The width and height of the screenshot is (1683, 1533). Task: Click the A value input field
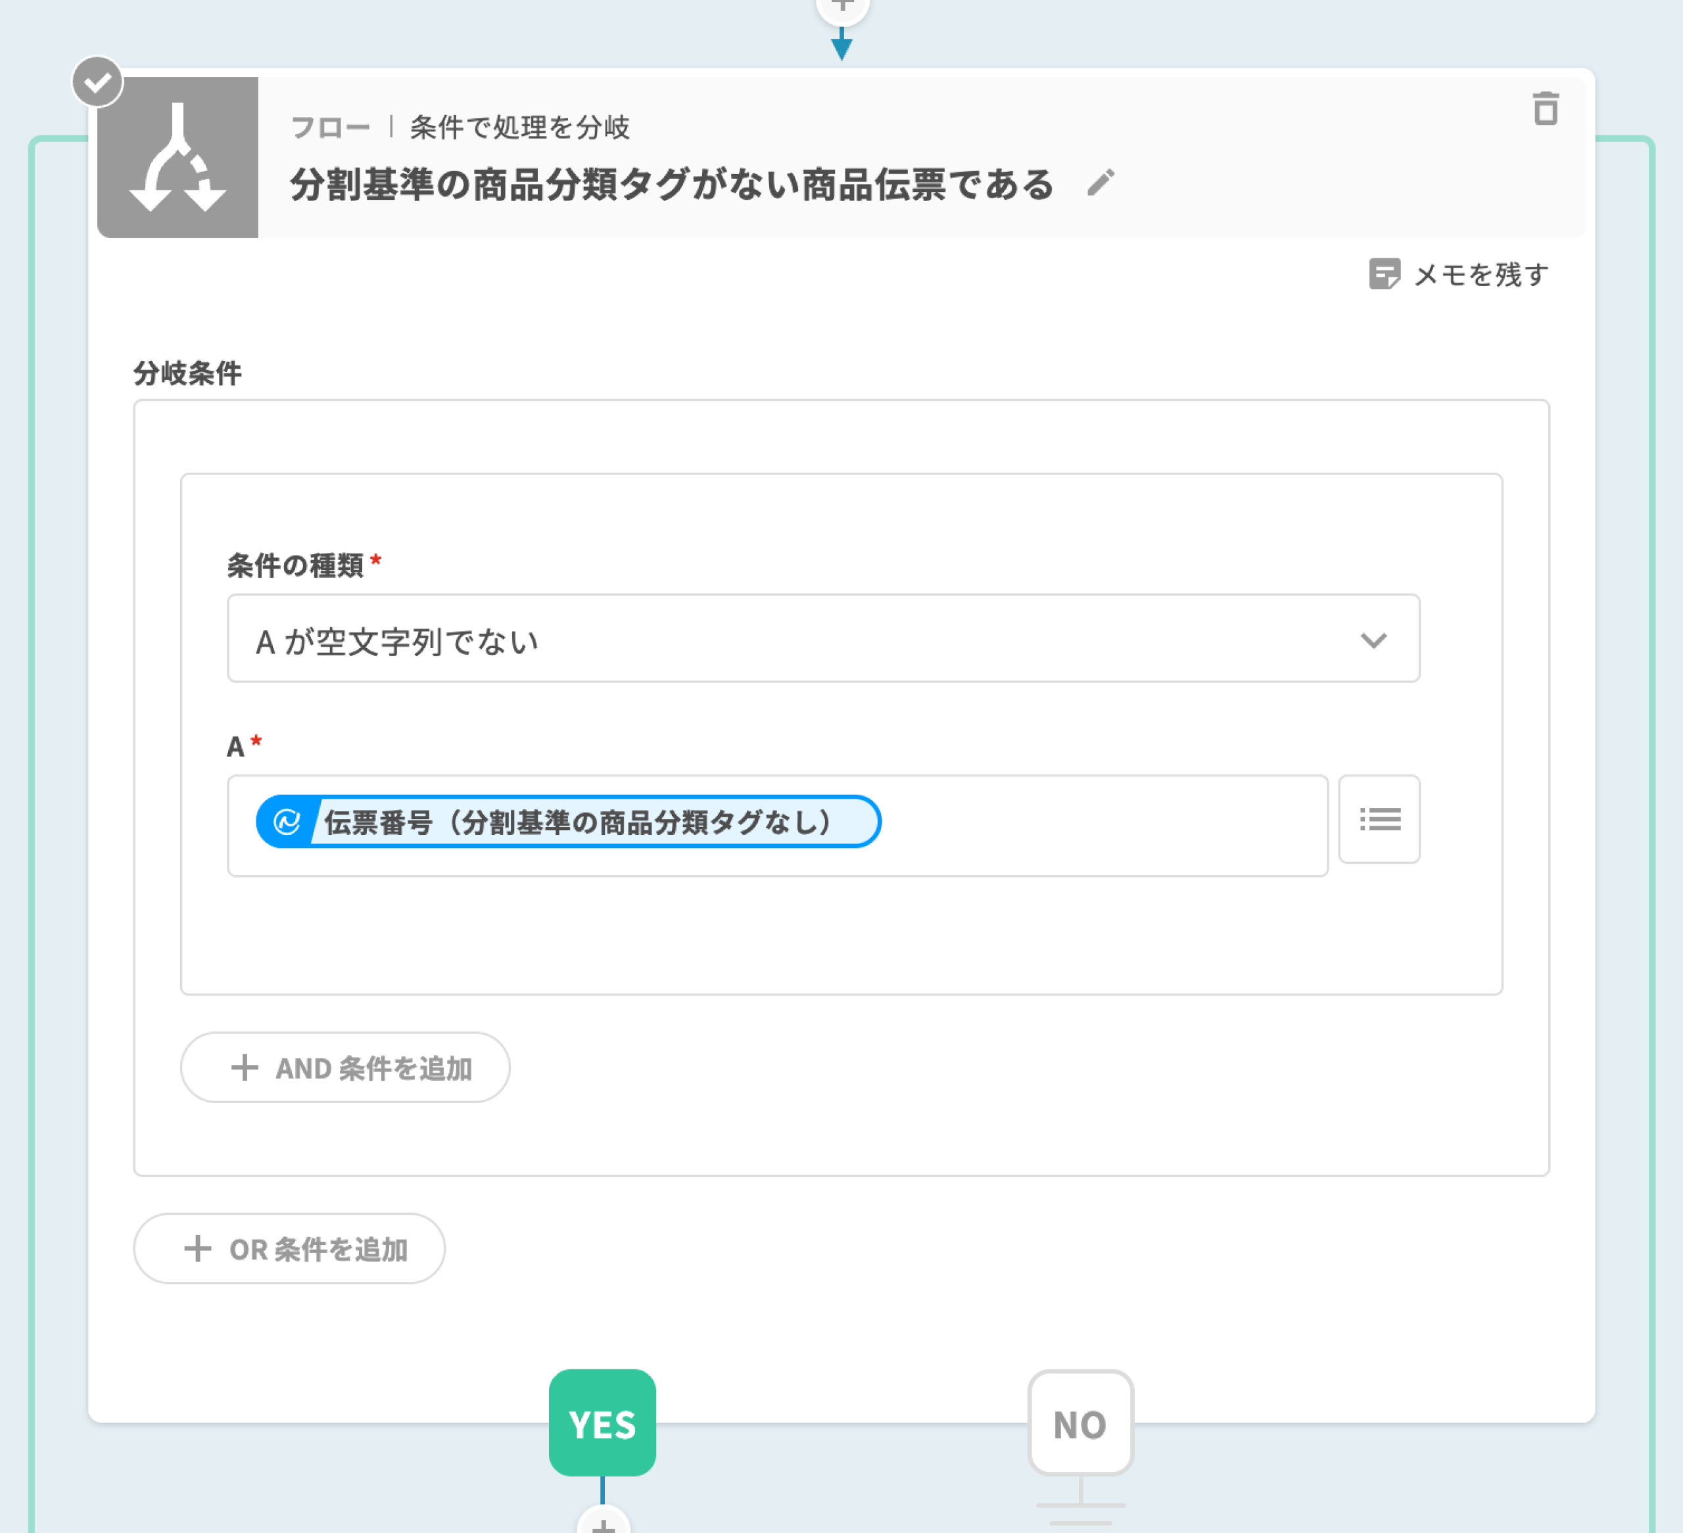[1102, 825]
